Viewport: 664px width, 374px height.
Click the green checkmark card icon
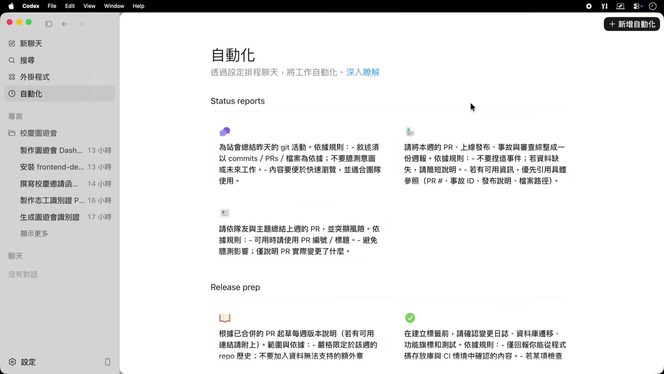[x=410, y=318]
